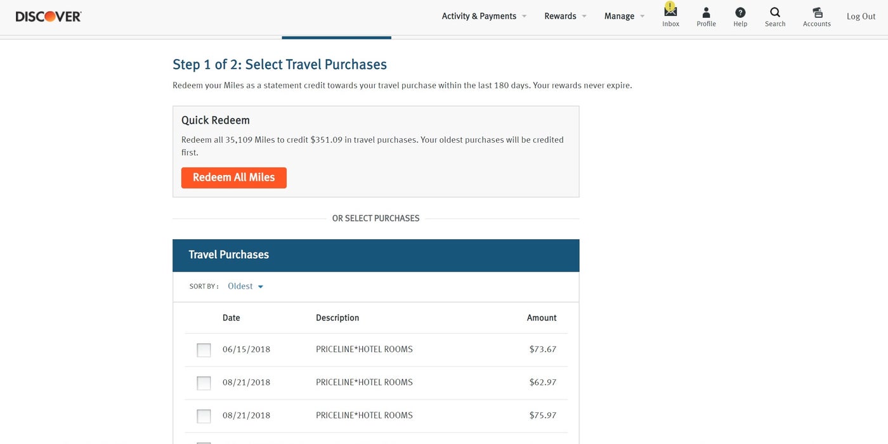The height and width of the screenshot is (444, 888).
Task: Open the Manage navigation menu
Action: pyautogui.click(x=619, y=16)
